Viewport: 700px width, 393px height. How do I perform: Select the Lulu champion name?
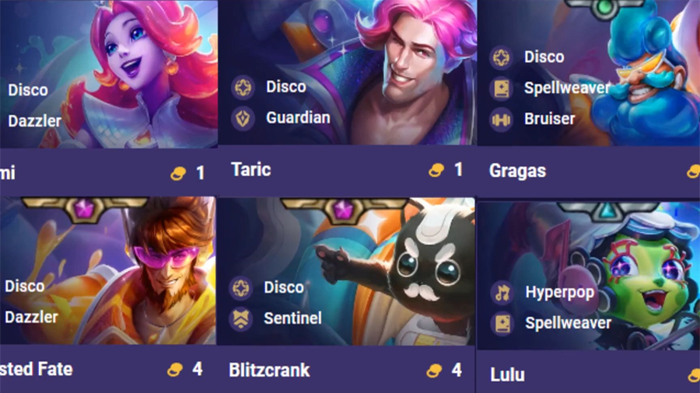click(x=508, y=374)
